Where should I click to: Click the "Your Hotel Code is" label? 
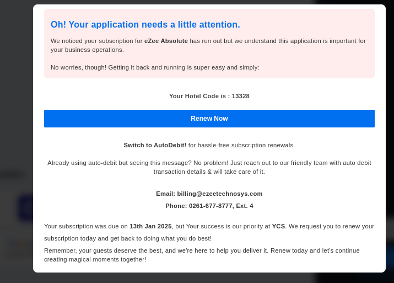(199, 96)
